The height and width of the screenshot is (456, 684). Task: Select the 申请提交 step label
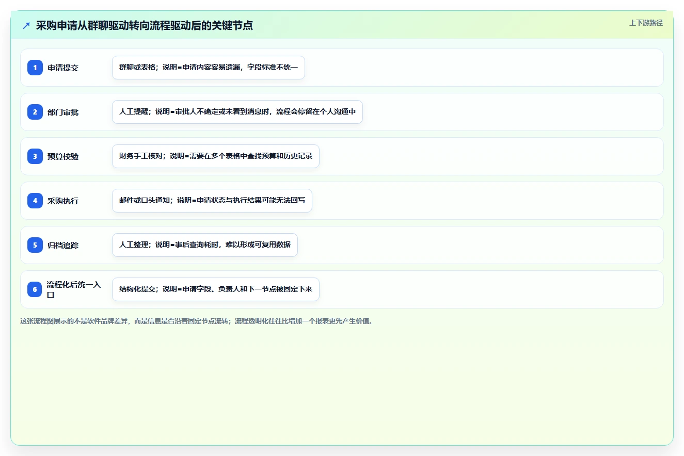[x=63, y=68]
